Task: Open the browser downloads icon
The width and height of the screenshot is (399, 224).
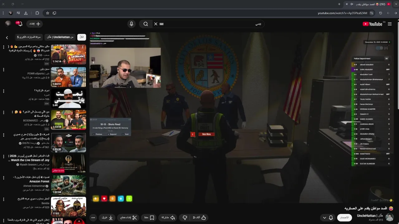Action: [26, 13]
